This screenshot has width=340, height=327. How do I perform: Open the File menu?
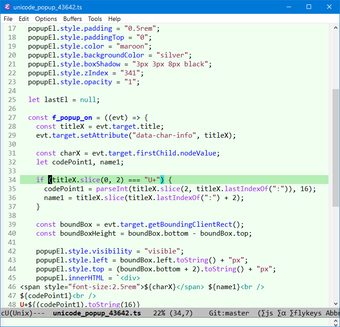[8, 19]
